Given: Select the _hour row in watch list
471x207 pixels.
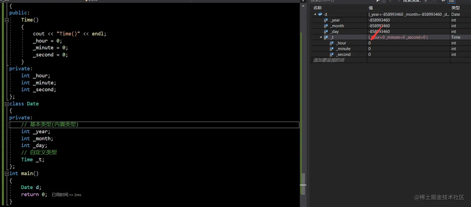Looking at the screenshot, I should (391, 43).
